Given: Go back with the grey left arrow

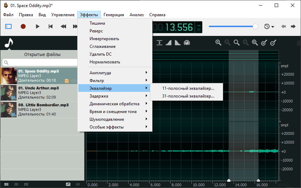Looking at the screenshot, I should pyautogui.click(x=283, y=26).
